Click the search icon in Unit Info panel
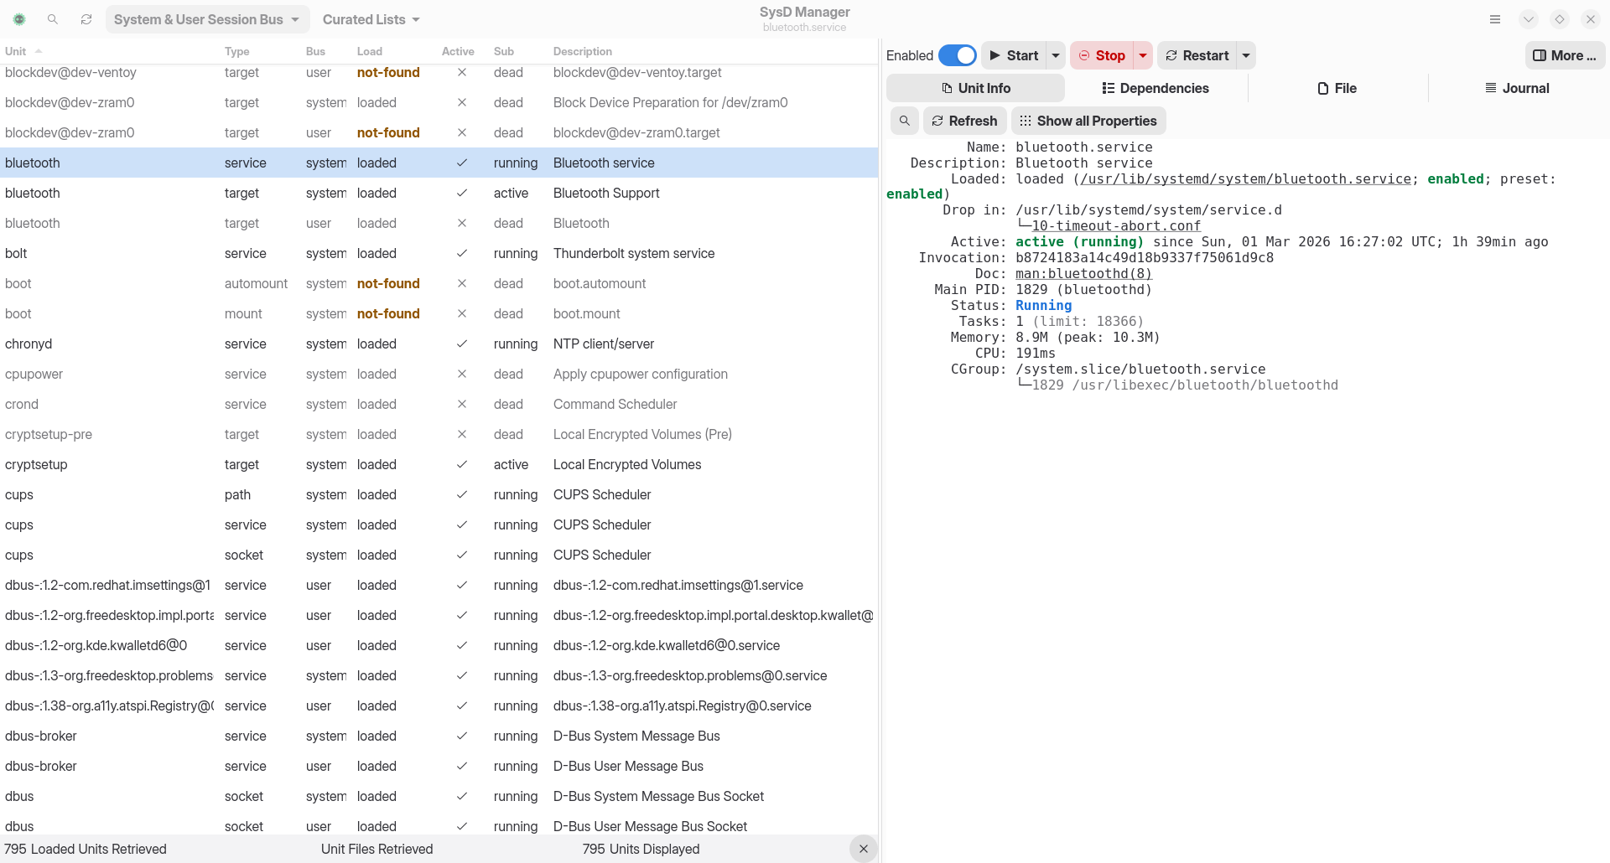The width and height of the screenshot is (1610, 863). pyautogui.click(x=904, y=121)
